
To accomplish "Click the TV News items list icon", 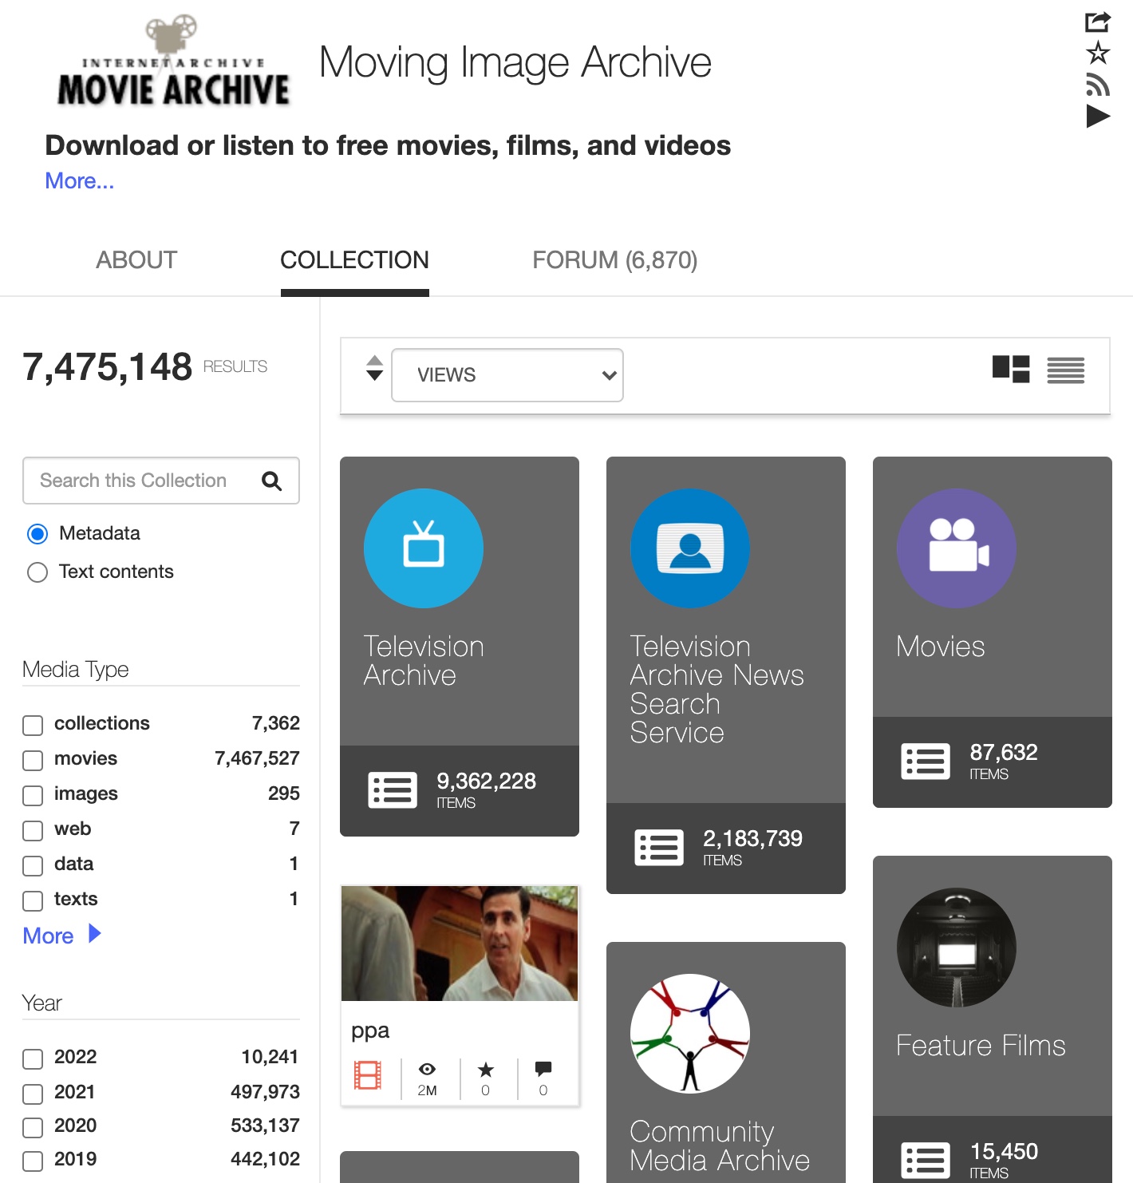I will 659,848.
